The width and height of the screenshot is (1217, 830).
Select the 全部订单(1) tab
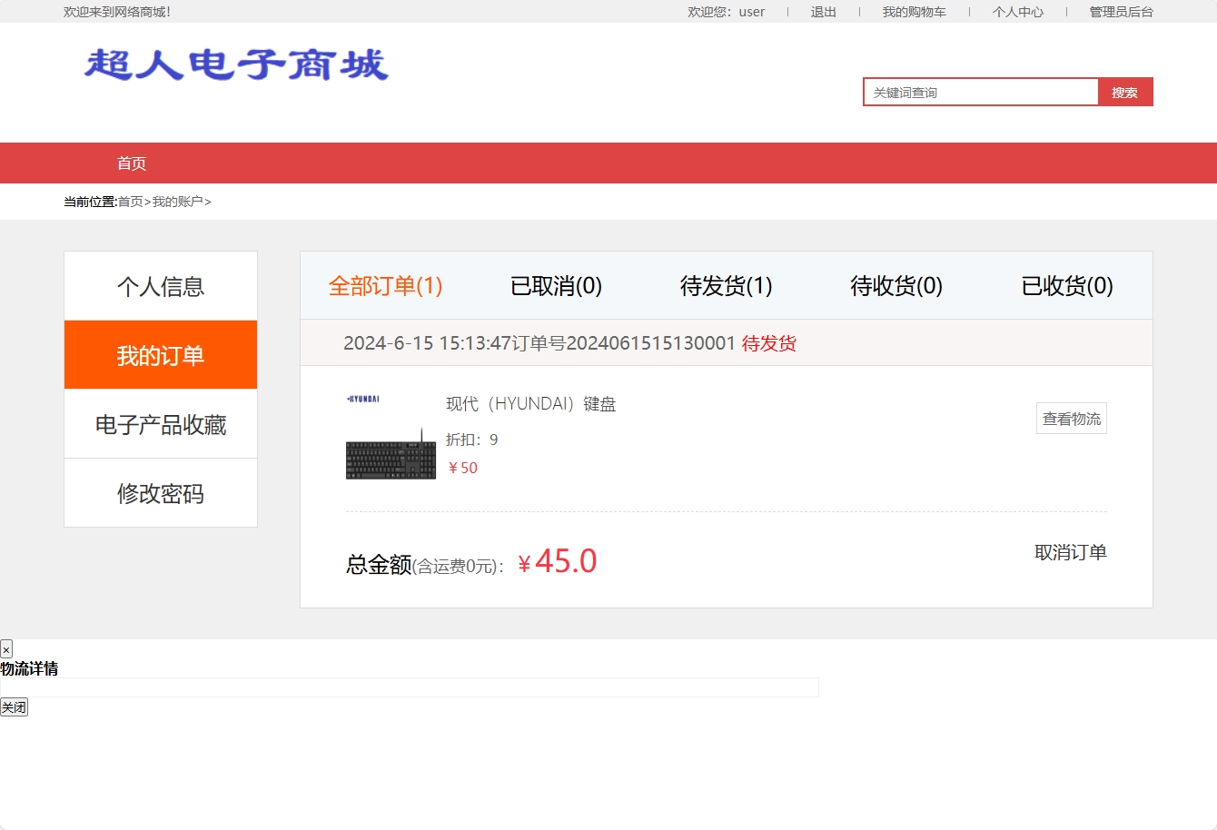tap(385, 285)
